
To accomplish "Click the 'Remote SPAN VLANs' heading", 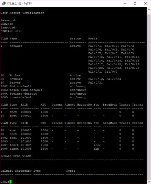I will coord(16,156).
